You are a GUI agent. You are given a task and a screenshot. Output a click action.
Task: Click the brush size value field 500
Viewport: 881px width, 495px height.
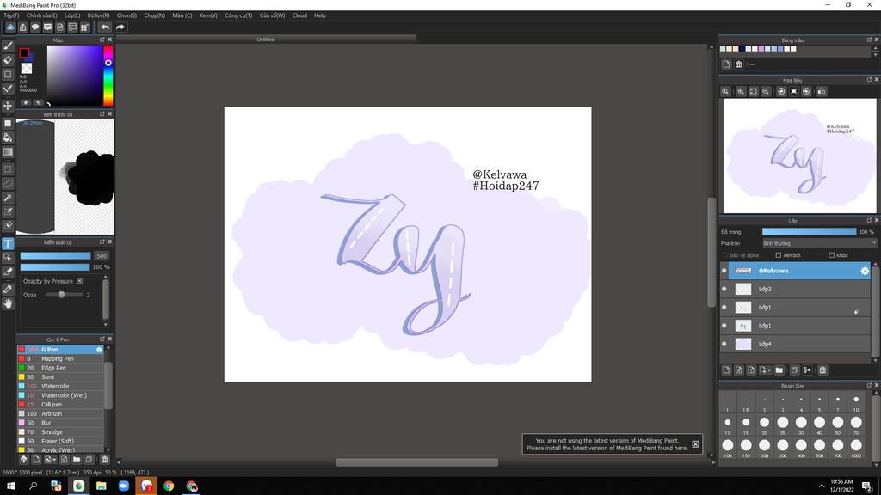pos(102,256)
